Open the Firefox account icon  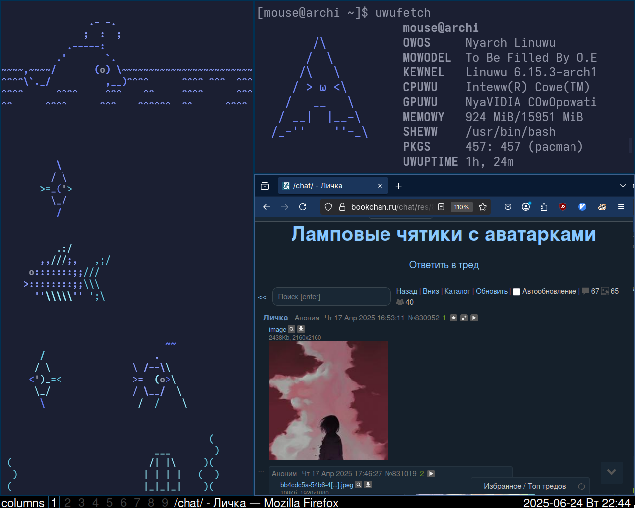(x=526, y=207)
